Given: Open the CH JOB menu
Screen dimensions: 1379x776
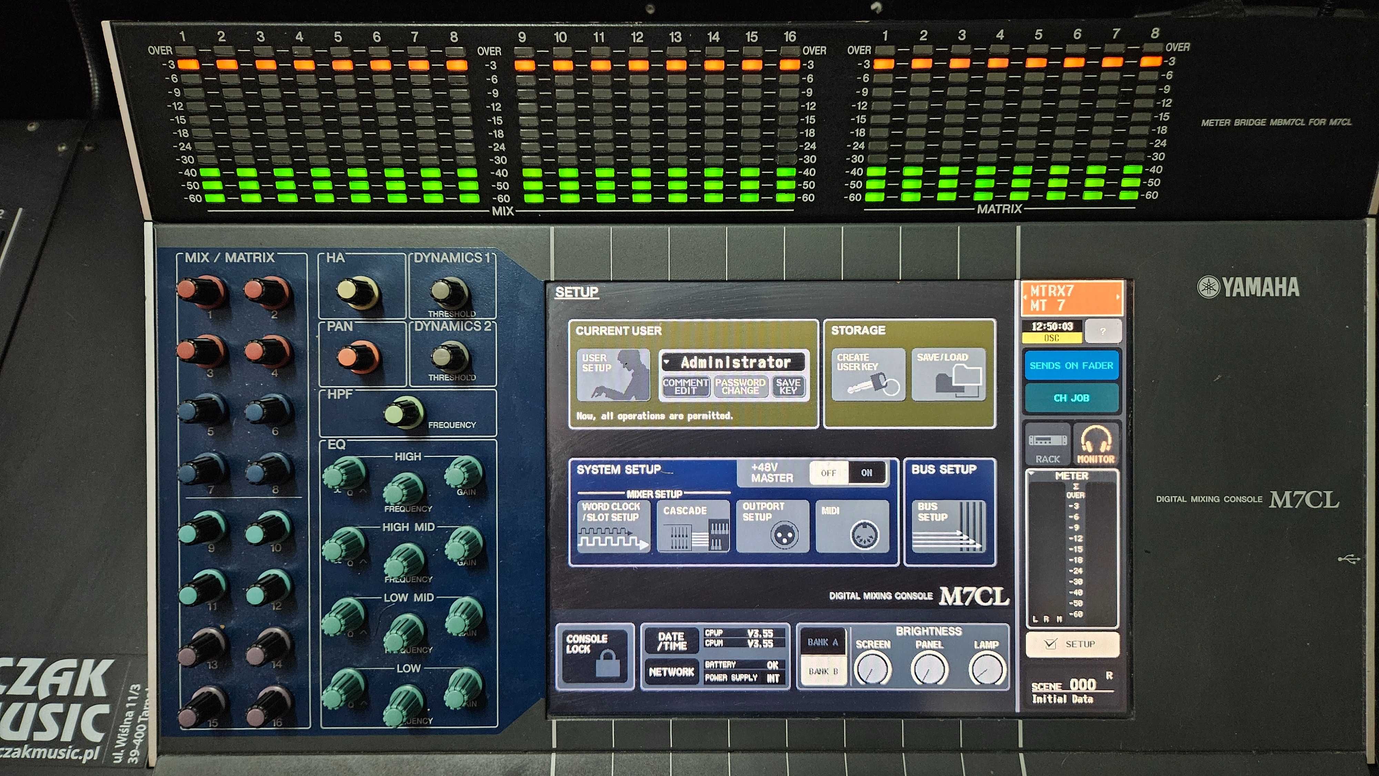Looking at the screenshot, I should click(1071, 398).
